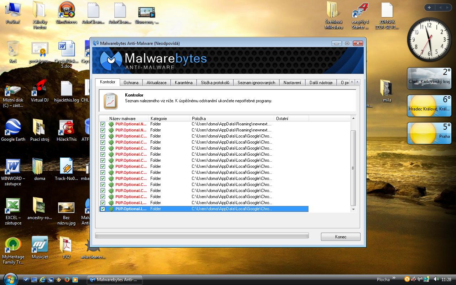Sort by Položka column header
Image resolution: width=456 pixels, height=285 pixels.
[x=232, y=118]
